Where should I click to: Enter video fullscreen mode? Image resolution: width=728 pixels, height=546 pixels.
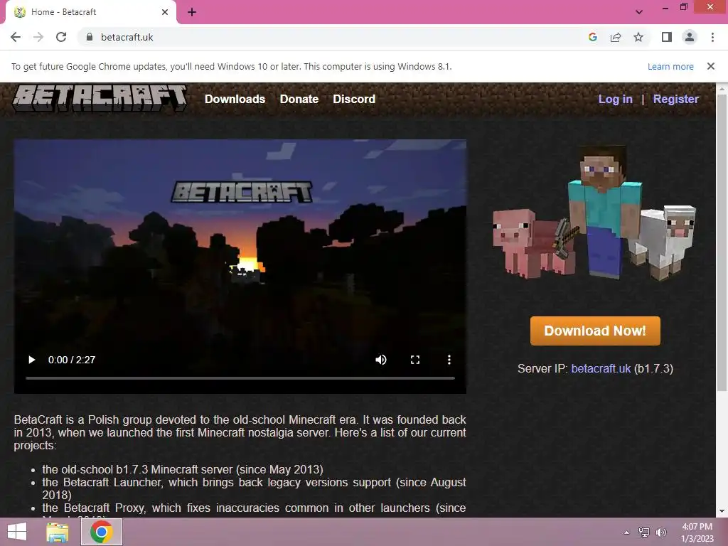point(415,360)
